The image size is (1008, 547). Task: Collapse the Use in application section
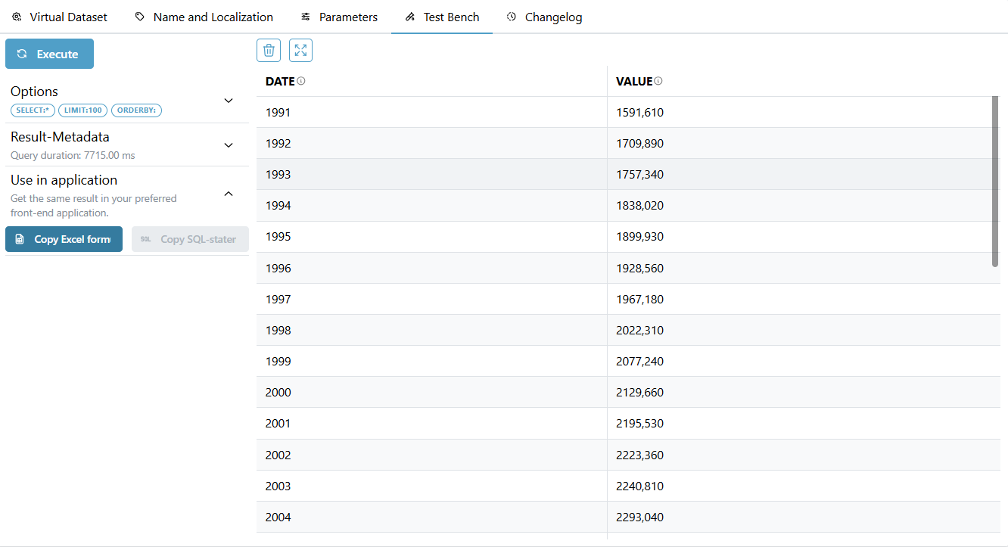point(229,194)
